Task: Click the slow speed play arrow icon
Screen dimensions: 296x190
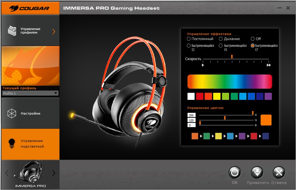Action: [203, 65]
